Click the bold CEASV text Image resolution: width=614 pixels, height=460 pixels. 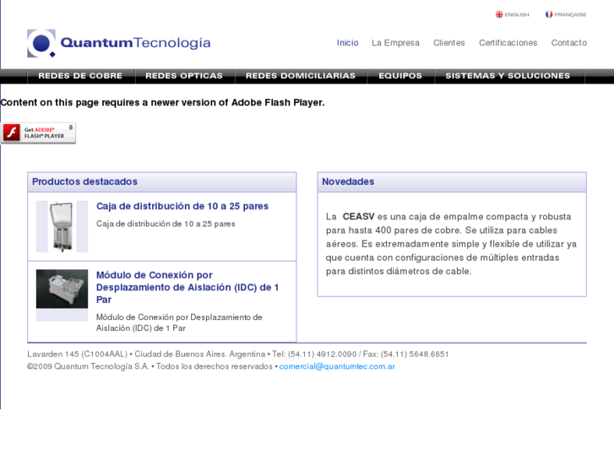point(358,216)
